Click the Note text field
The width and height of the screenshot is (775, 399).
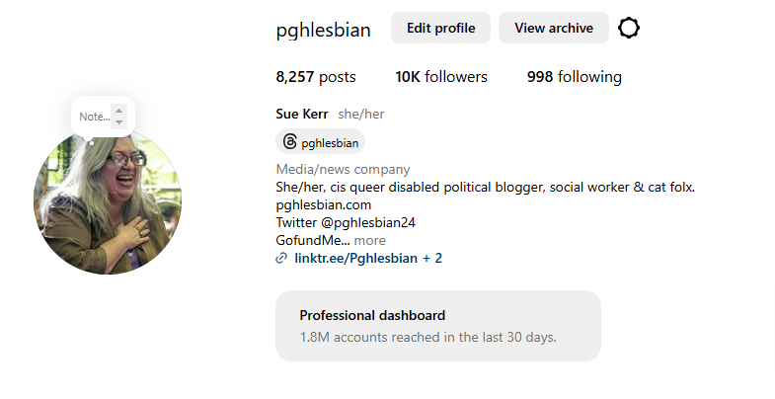(94, 117)
